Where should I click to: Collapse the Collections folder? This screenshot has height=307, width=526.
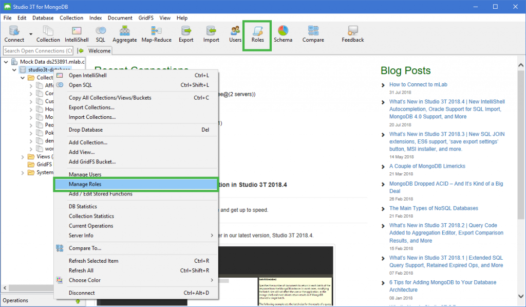23,78
